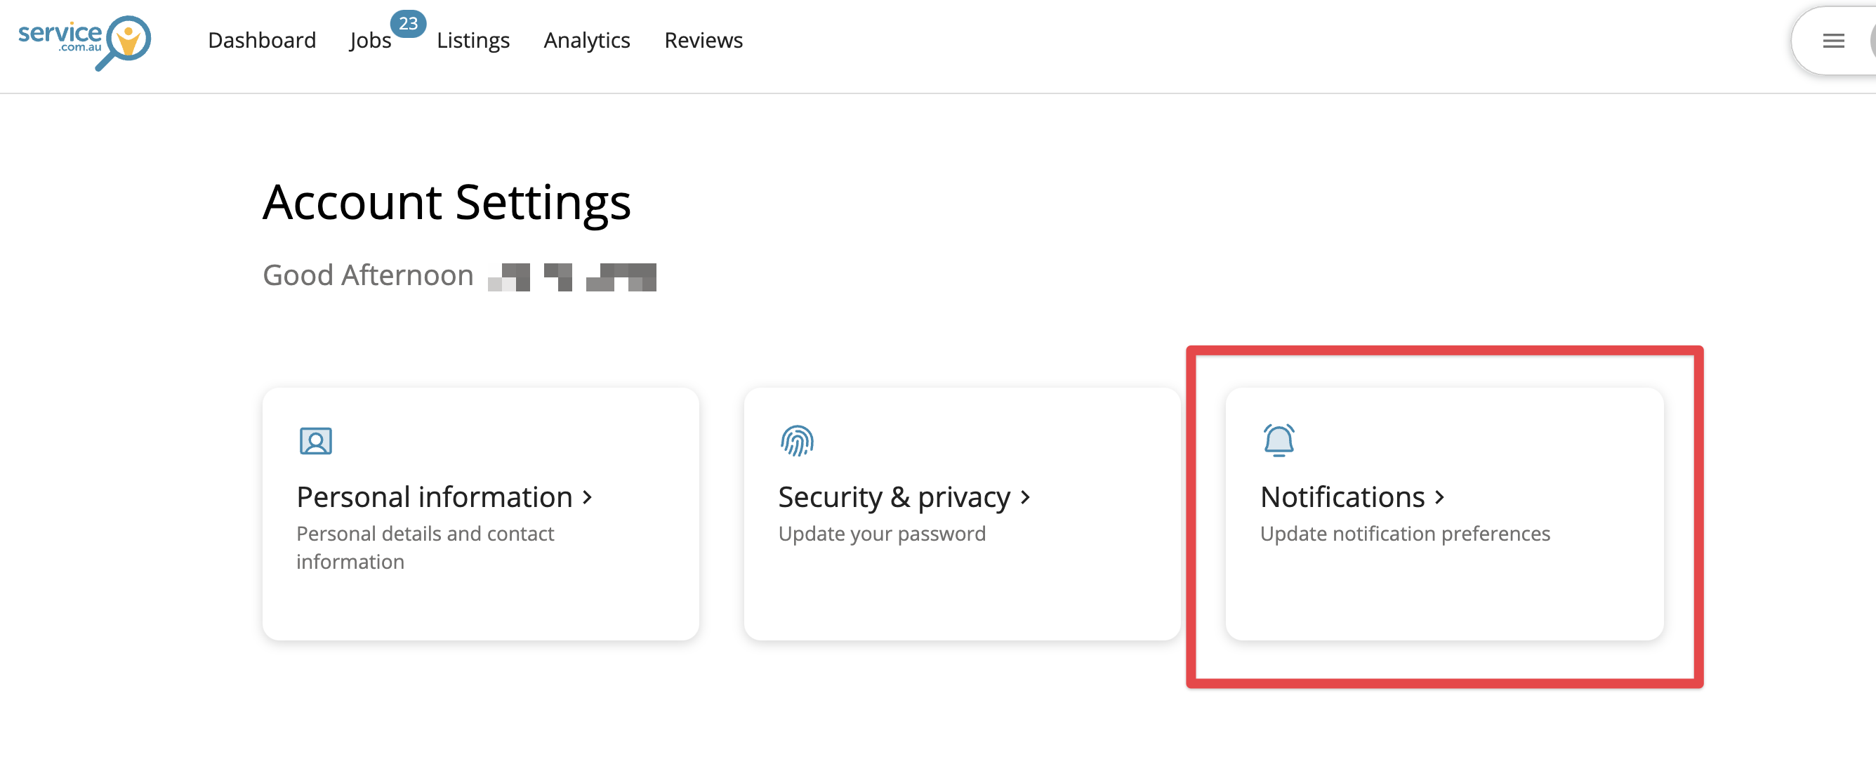
Task: Open the Personal information link
Action: click(434, 498)
